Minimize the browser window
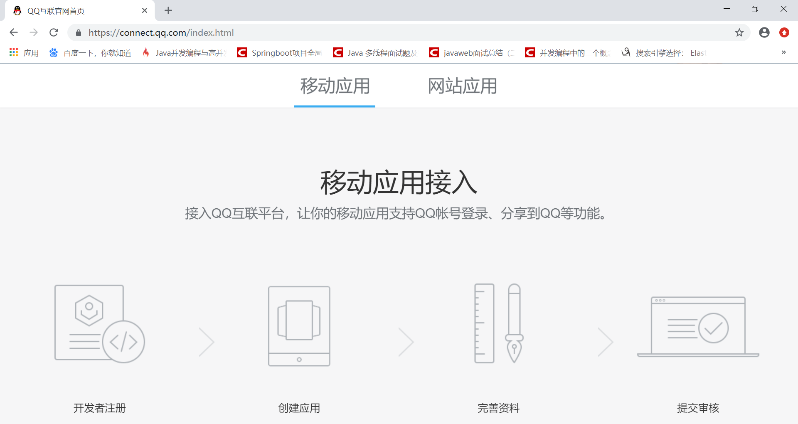This screenshot has height=424, width=798. (x=727, y=9)
